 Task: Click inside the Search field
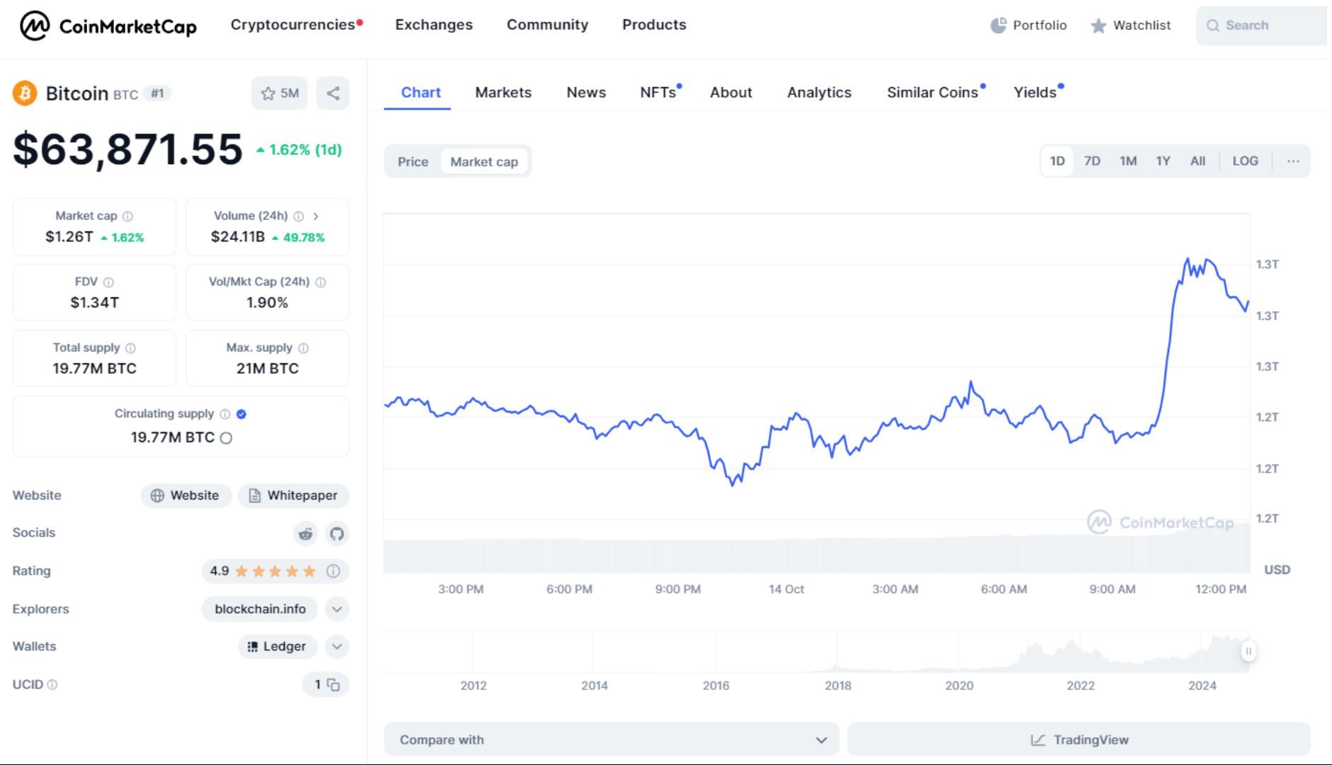(x=1265, y=25)
